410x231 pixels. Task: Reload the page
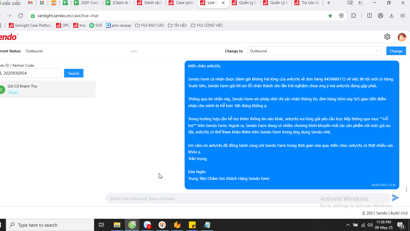(x=21, y=16)
